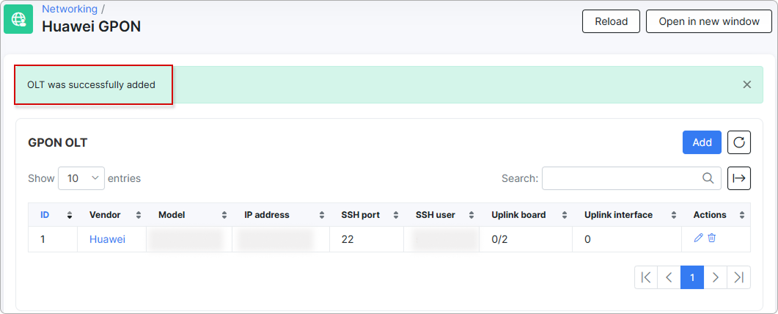This screenshot has width=778, height=314.
Task: Open the entries-per-page dropdown
Action: coord(81,178)
